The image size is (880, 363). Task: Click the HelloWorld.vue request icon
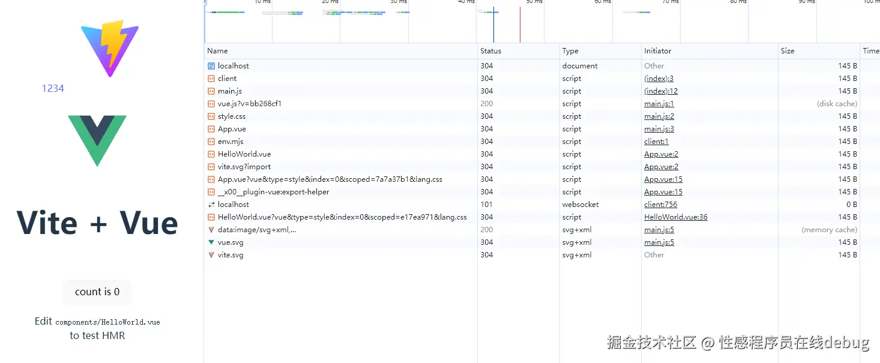(x=211, y=154)
